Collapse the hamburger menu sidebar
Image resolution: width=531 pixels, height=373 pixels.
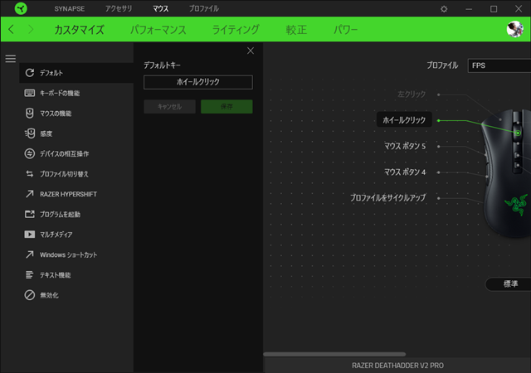(x=11, y=59)
